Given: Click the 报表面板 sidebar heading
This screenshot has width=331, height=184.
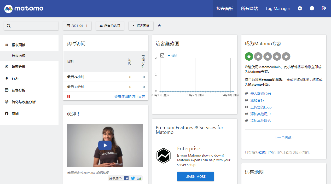Looking at the screenshot, I should (x=19, y=45).
